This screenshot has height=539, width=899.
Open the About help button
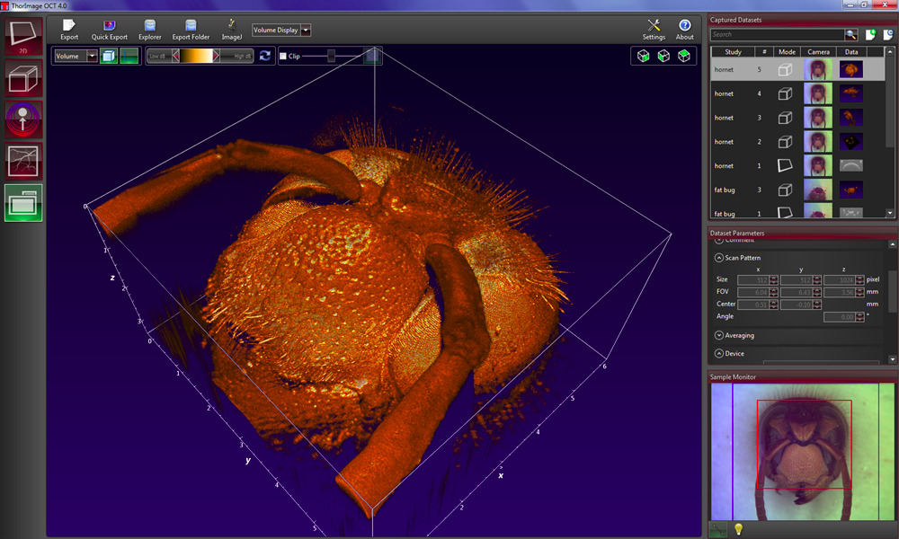[x=684, y=26]
